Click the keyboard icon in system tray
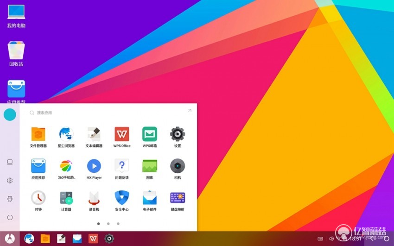The image size is (394, 246). click(320, 239)
